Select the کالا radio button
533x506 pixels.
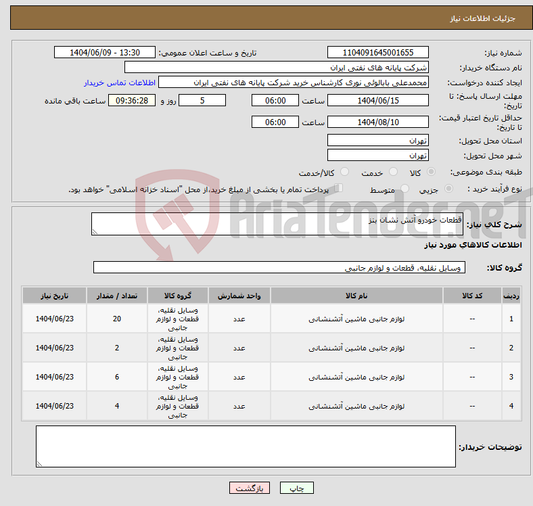(431, 172)
